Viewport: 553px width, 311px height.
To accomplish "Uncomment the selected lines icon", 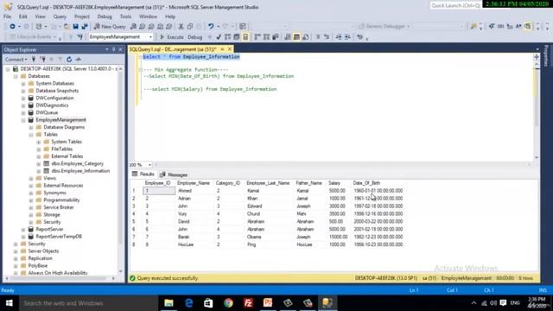I will (x=327, y=37).
